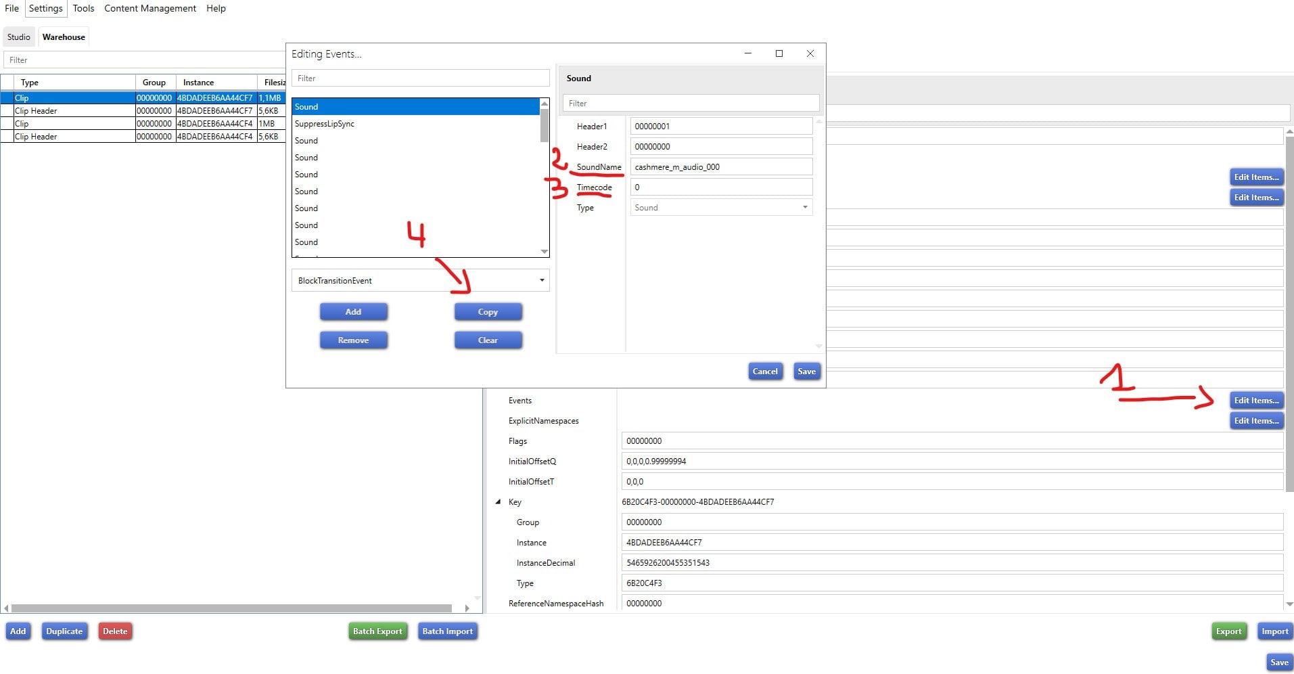Viewport: 1294px width, 674px height.
Task: Sort resources by Group column header
Action: coord(155,83)
